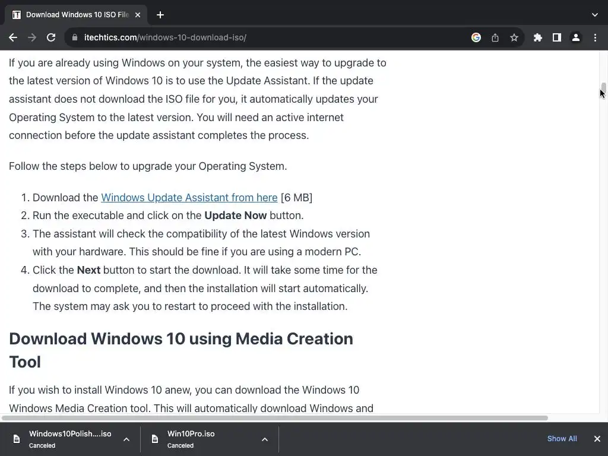Open a new tab with plus button
This screenshot has width=608, height=456.
pos(160,15)
